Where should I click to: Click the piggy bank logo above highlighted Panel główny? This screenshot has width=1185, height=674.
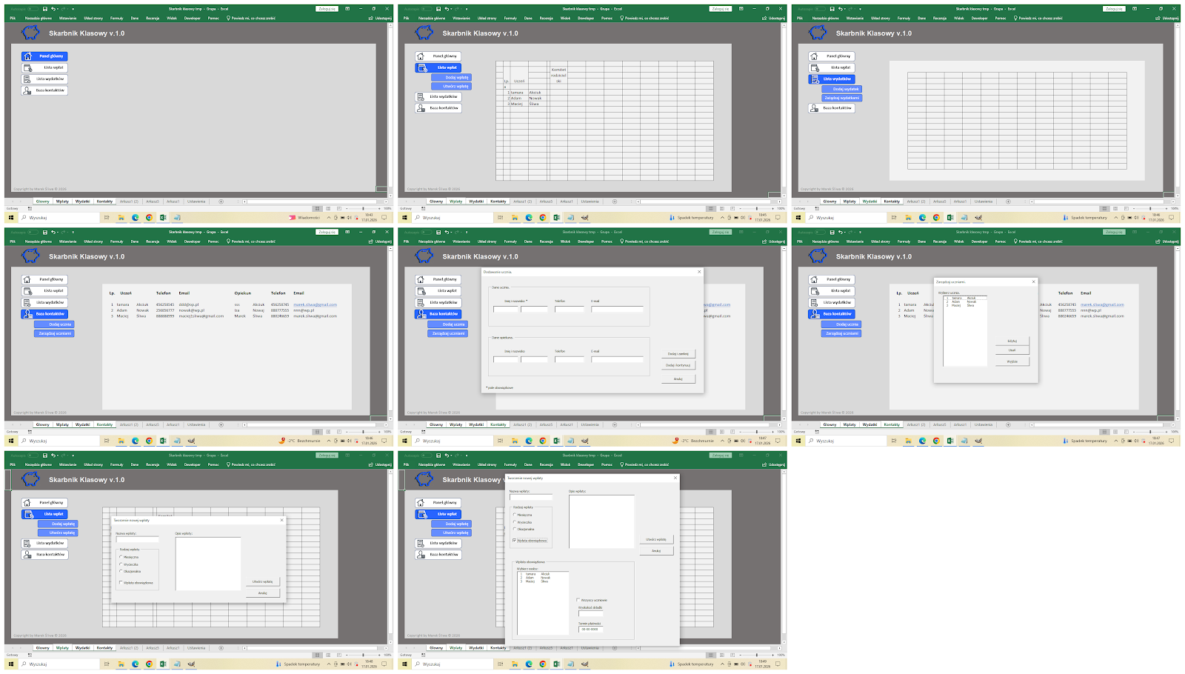(30, 33)
